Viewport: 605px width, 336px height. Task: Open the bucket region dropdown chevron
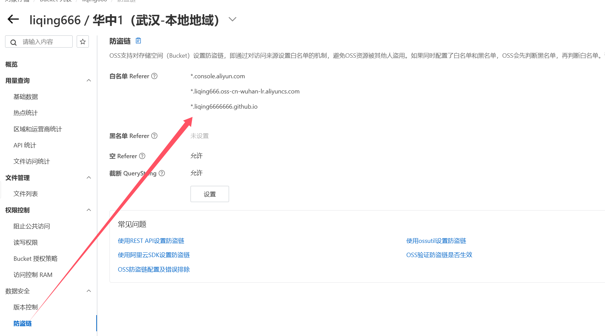pyautogui.click(x=232, y=20)
